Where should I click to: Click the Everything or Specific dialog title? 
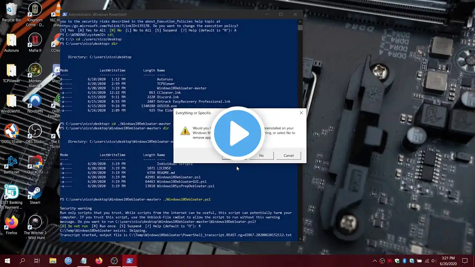click(193, 113)
